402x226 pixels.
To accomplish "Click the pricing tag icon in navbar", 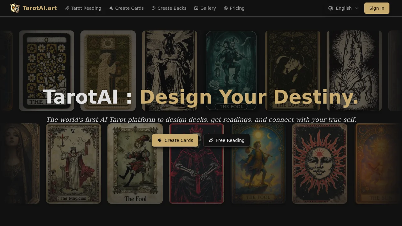I will click(225, 8).
